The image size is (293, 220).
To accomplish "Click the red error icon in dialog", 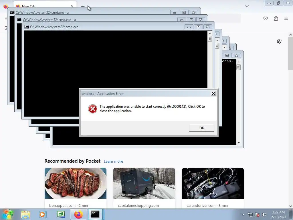I will point(93,109).
